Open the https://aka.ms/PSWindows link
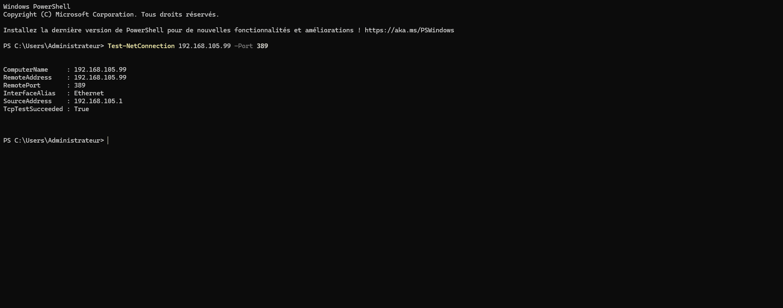 (x=409, y=30)
